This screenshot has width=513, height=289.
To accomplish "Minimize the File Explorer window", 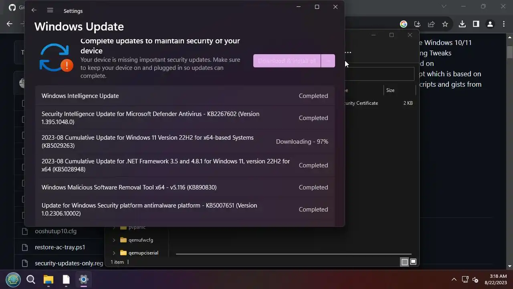I will coord(374,35).
